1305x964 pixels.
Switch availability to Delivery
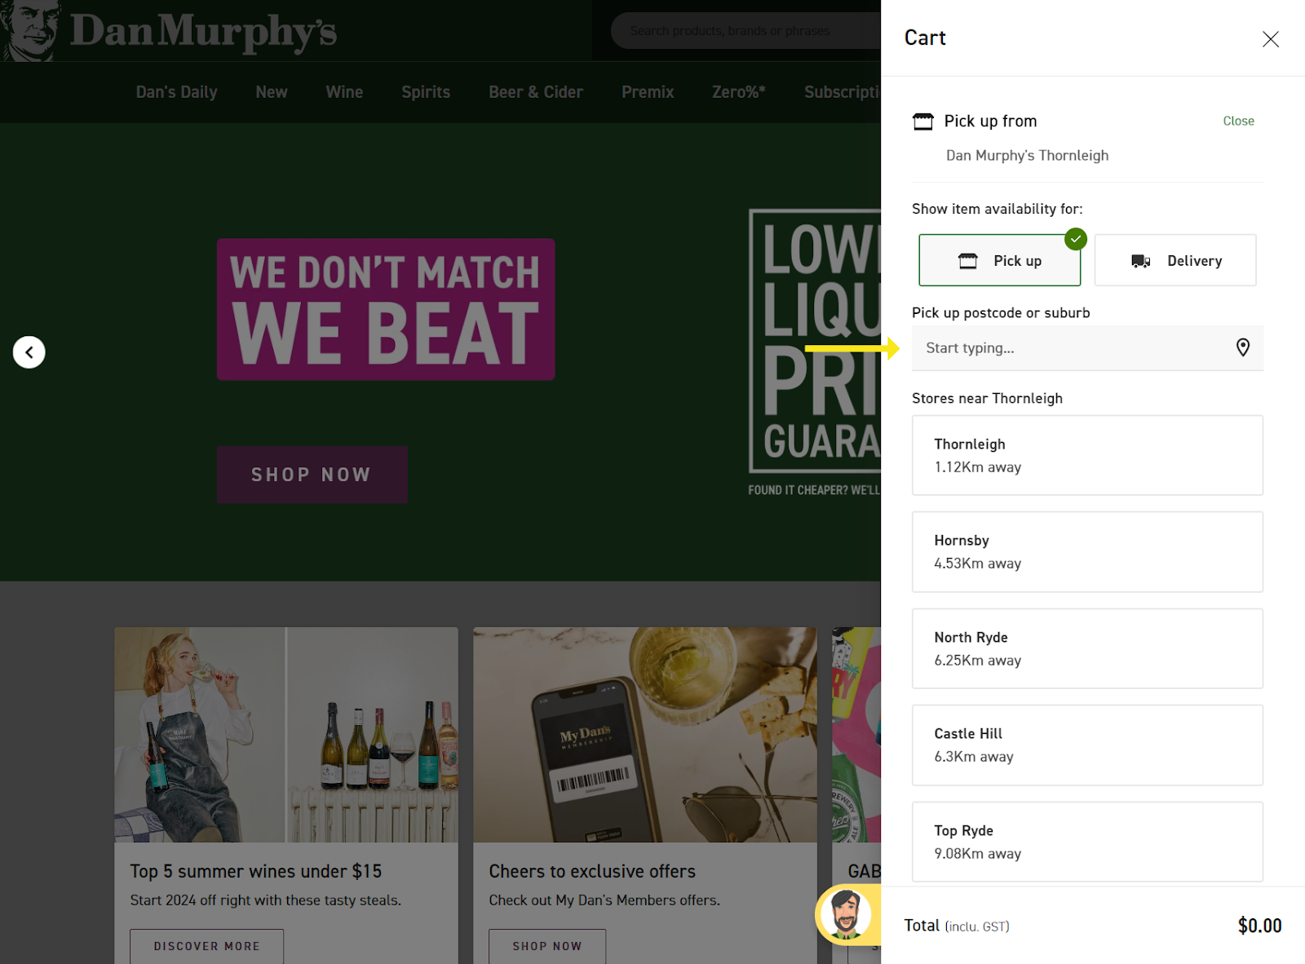click(x=1174, y=260)
